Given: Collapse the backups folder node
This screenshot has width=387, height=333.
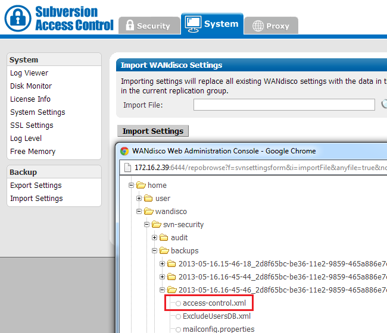Looking at the screenshot, I should (155, 250).
